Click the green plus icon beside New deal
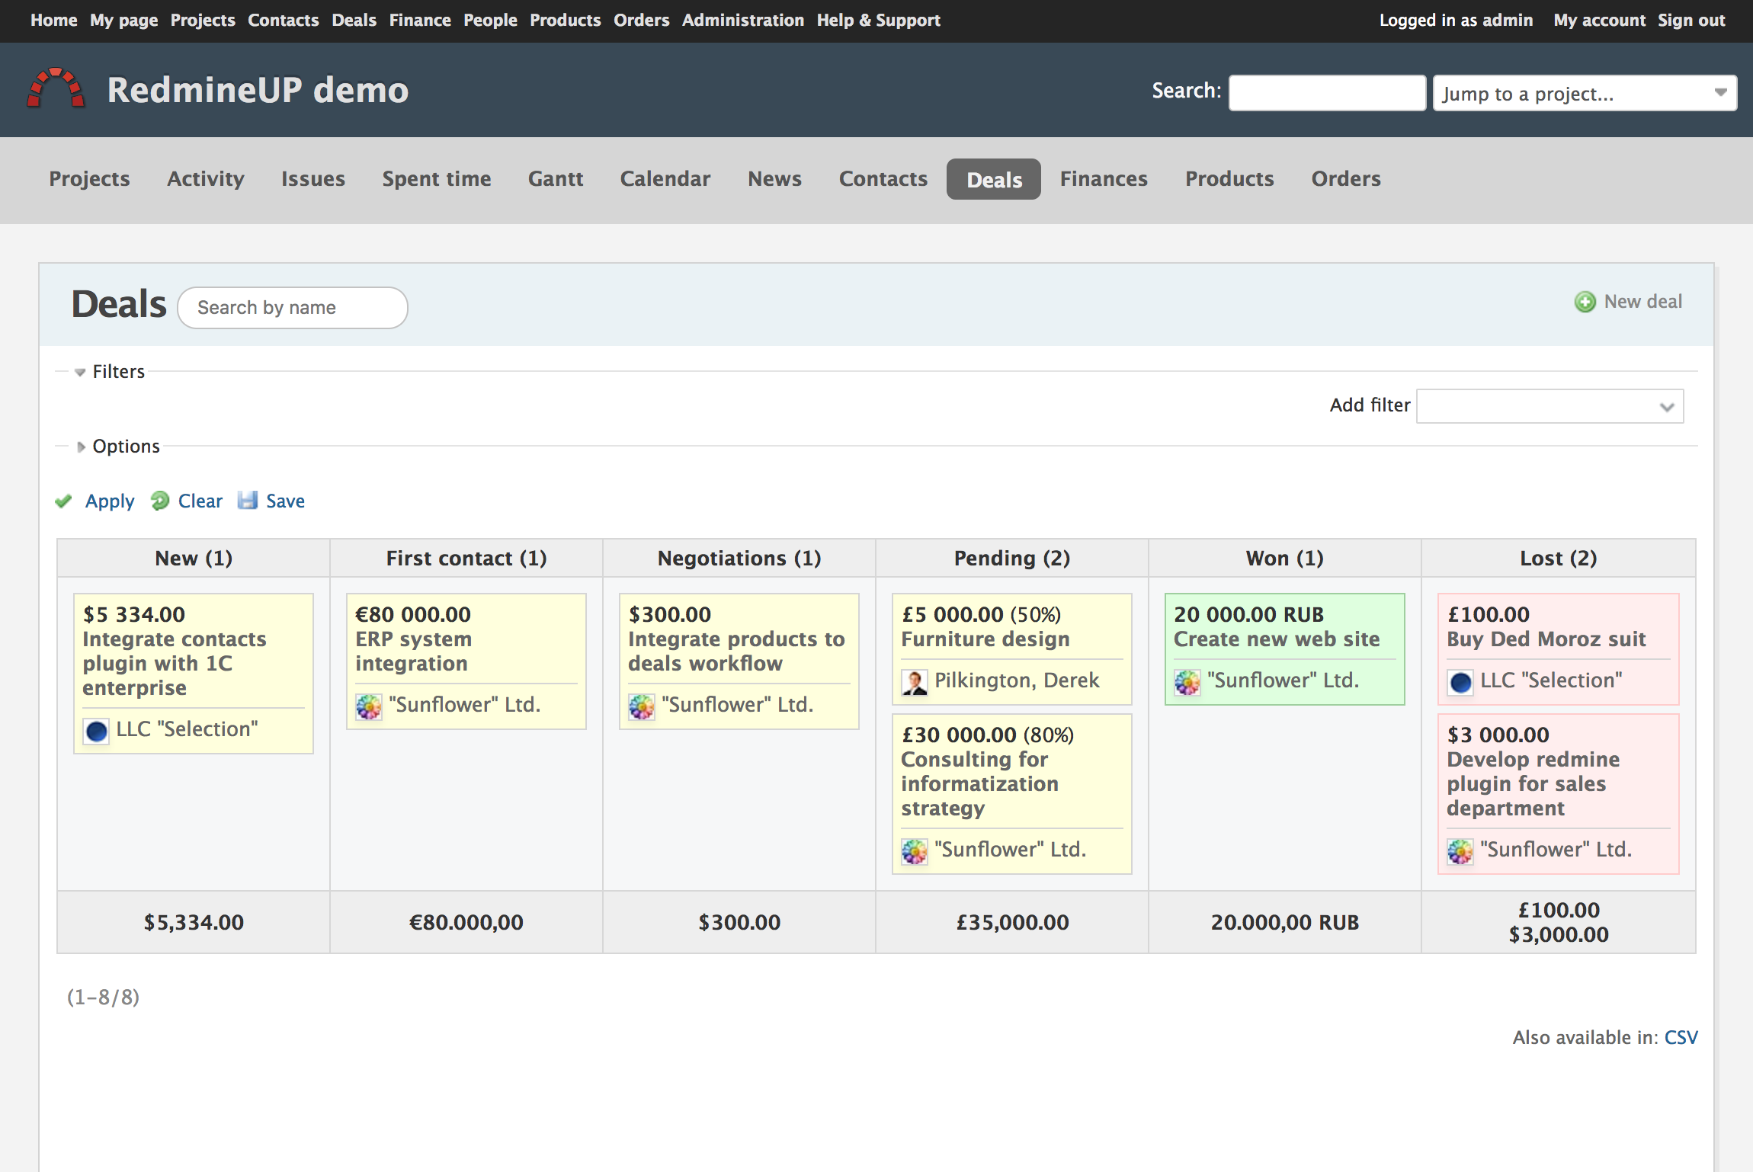The image size is (1753, 1172). 1586,303
